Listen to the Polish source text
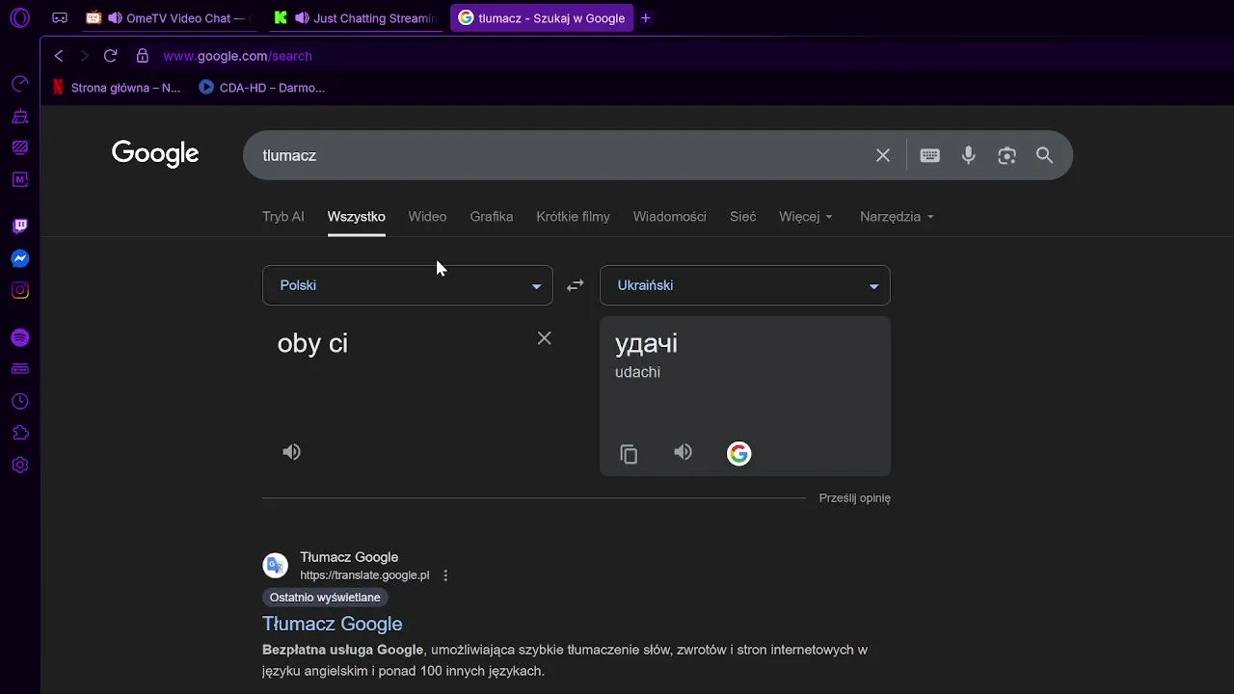The width and height of the screenshot is (1234, 694). point(291,452)
